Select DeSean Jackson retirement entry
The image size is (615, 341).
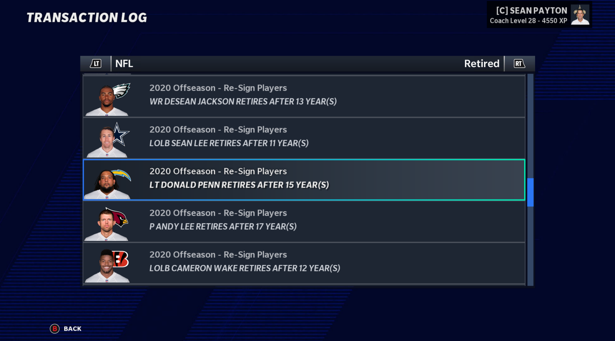point(304,95)
